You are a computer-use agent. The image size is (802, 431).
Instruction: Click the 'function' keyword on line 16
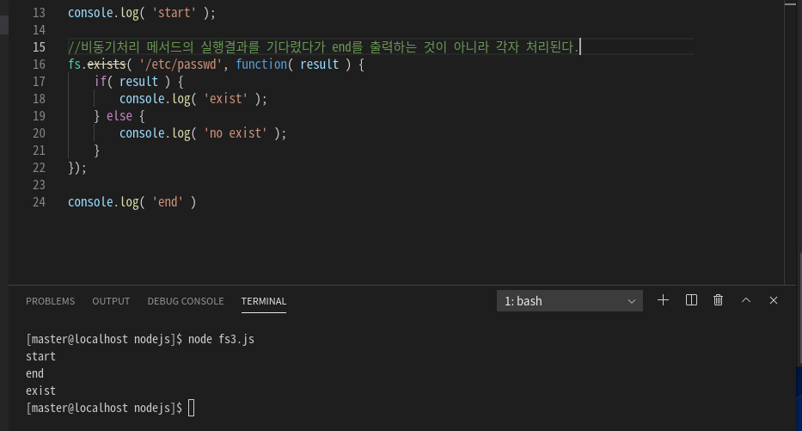coord(261,65)
